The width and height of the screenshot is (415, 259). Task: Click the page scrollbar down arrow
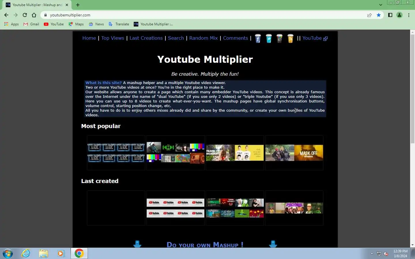[412, 245]
